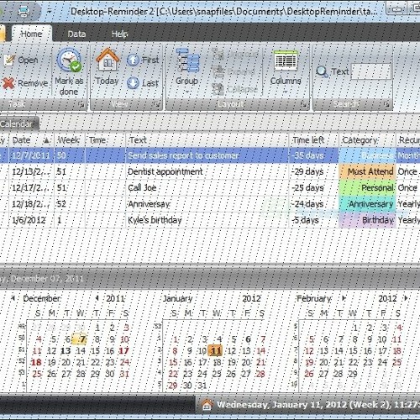Jump to First entry arrow icon
Image resolution: width=420 pixels, height=420 pixels.
(x=133, y=60)
